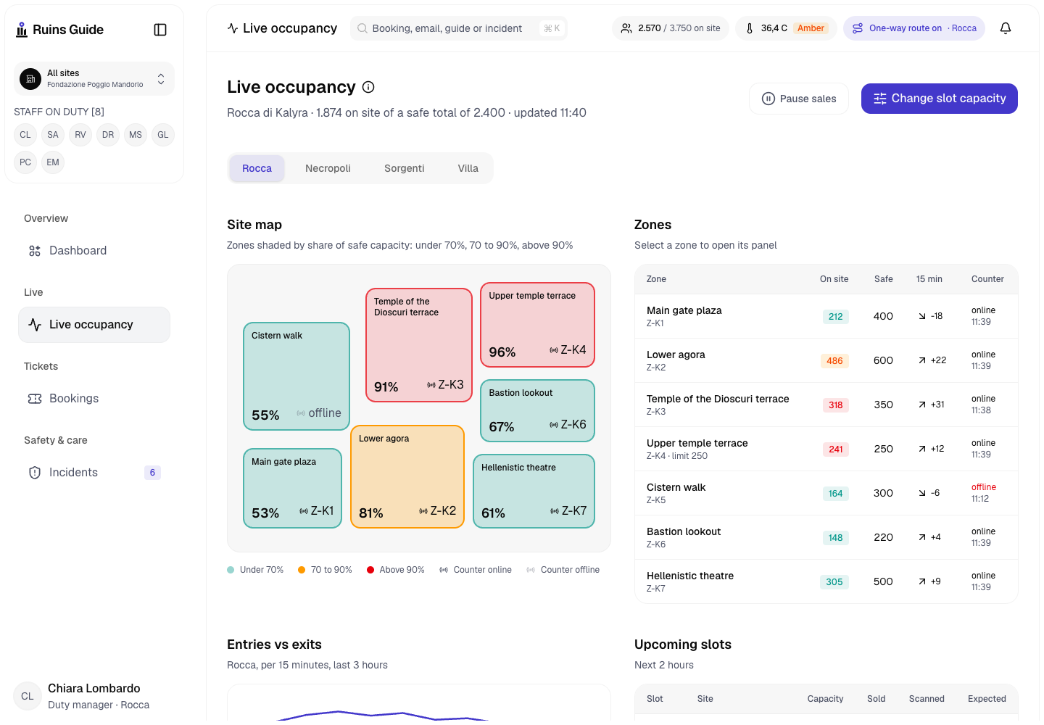This screenshot has height=725, width=1044.
Task: Click the offline counter status text
Action: (x=984, y=487)
